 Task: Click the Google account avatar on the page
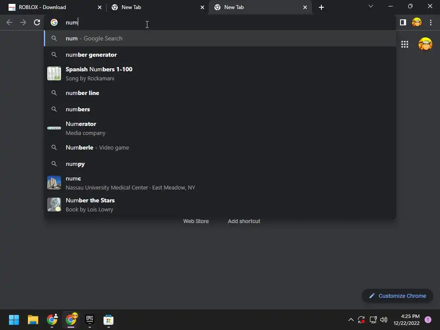[425, 44]
